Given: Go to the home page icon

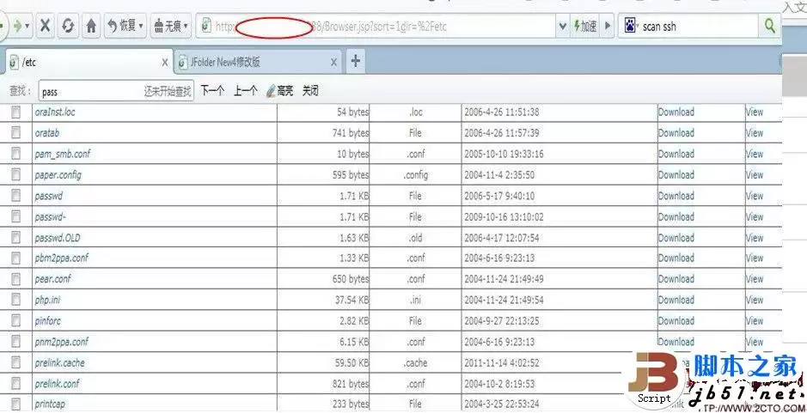Looking at the screenshot, I should [x=91, y=25].
